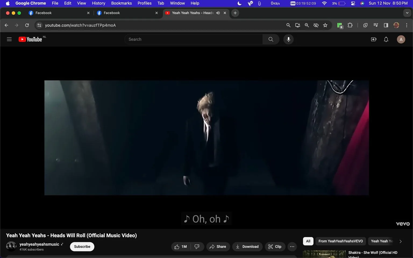Open the Create video menu on YouTube
413x258 pixels.
tap(373, 39)
